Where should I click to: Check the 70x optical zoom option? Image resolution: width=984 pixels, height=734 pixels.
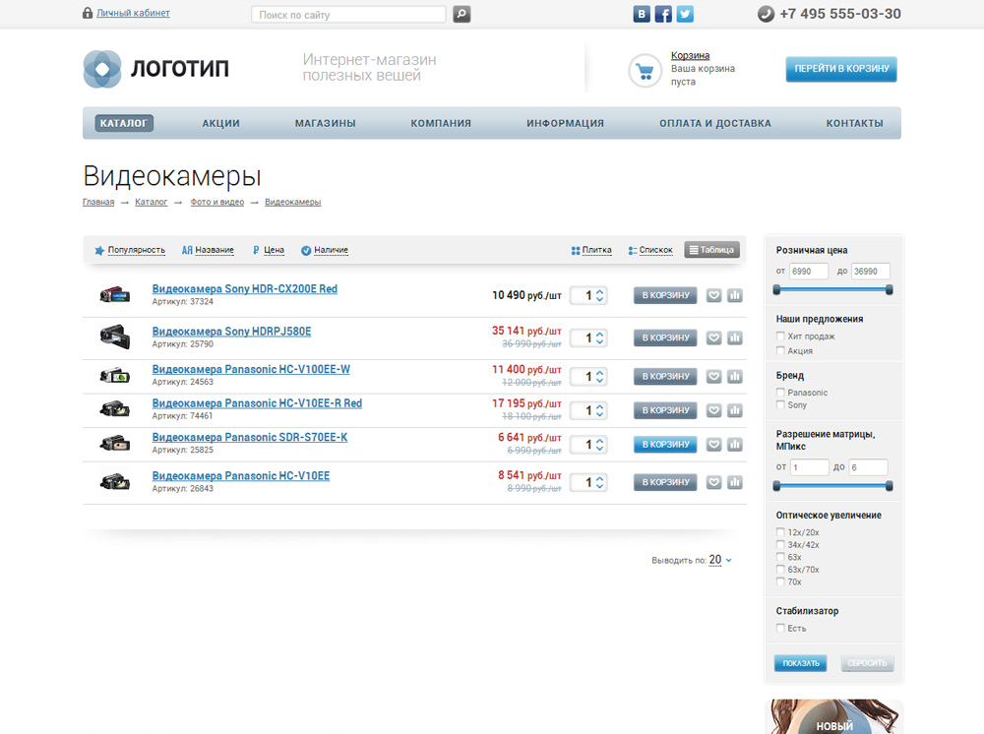pos(780,581)
